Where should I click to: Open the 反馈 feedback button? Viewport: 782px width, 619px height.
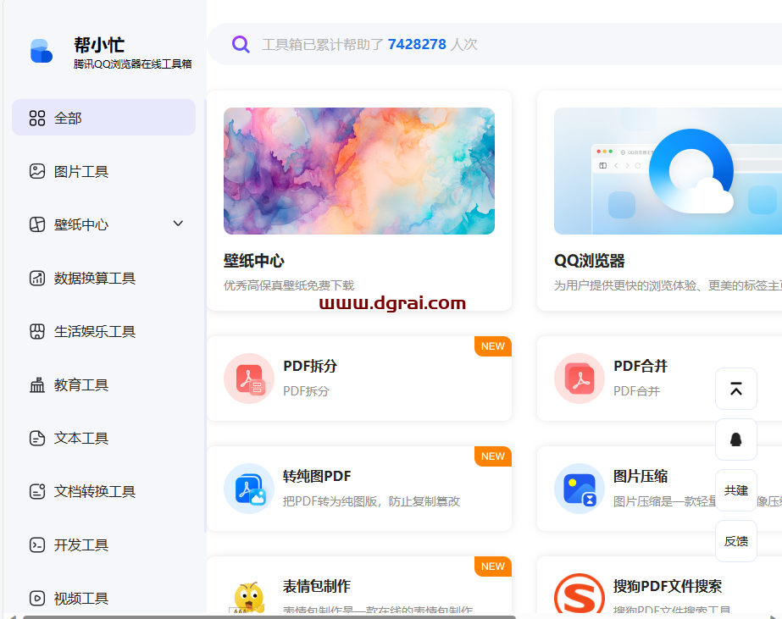coord(736,541)
